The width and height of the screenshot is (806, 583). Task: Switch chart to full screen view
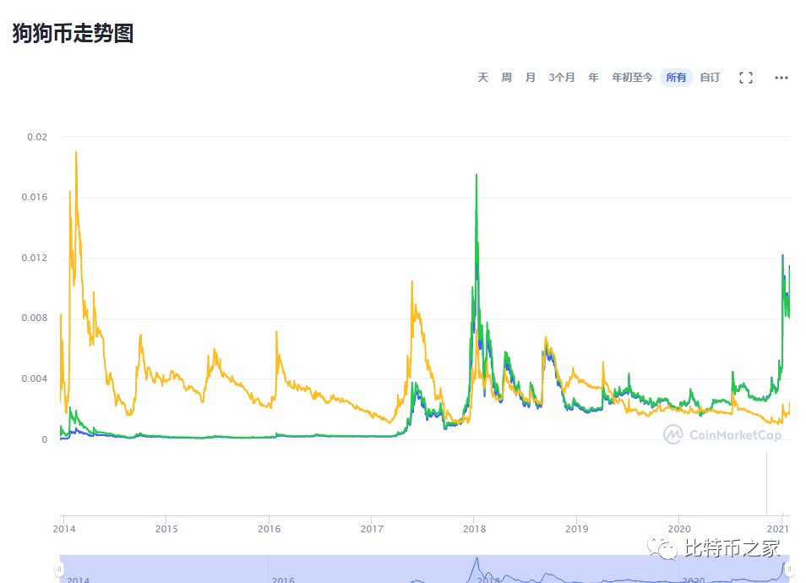[746, 78]
